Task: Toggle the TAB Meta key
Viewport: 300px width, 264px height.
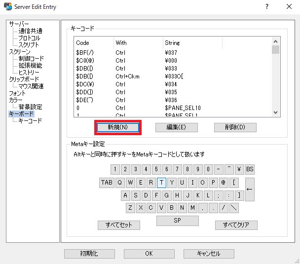Action: (107, 183)
